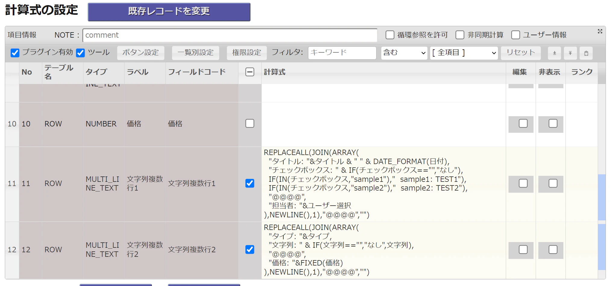Click the clipboard icon button
Screen dimensions: 611x286
[x=586, y=53]
